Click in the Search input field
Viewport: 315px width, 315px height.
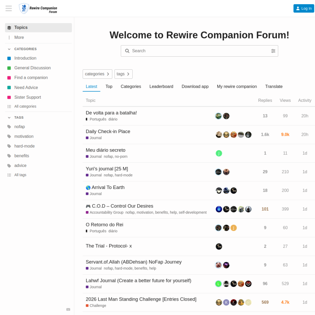point(199,51)
